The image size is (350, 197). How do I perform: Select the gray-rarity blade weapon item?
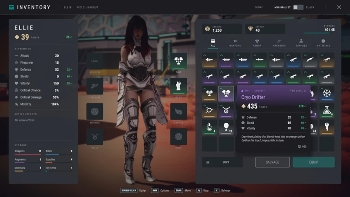click(x=276, y=60)
